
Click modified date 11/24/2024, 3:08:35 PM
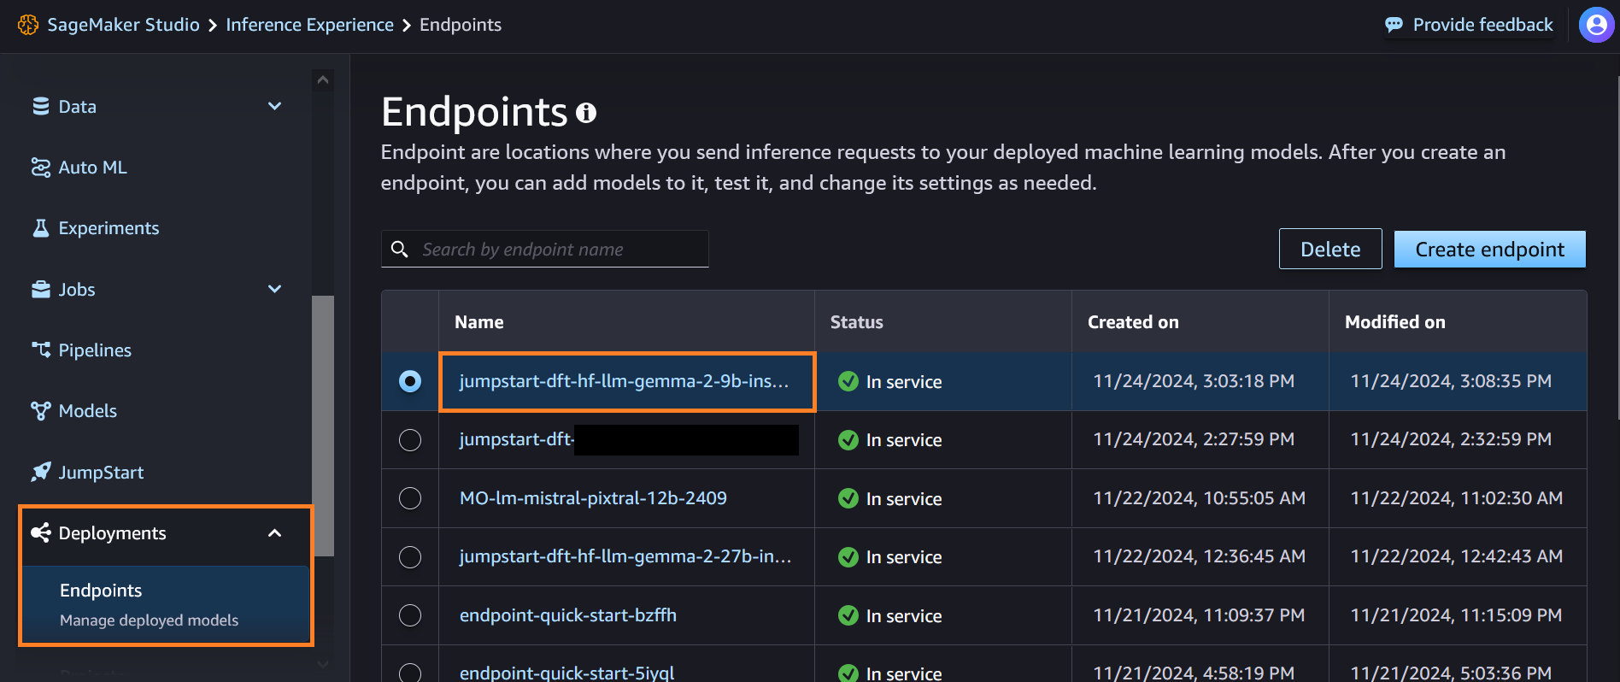pyautogui.click(x=1451, y=381)
